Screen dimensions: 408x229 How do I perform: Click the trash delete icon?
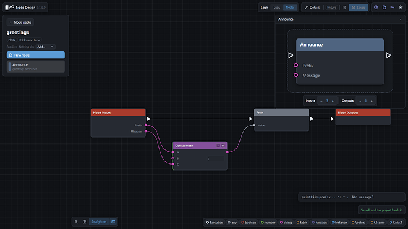[345, 8]
